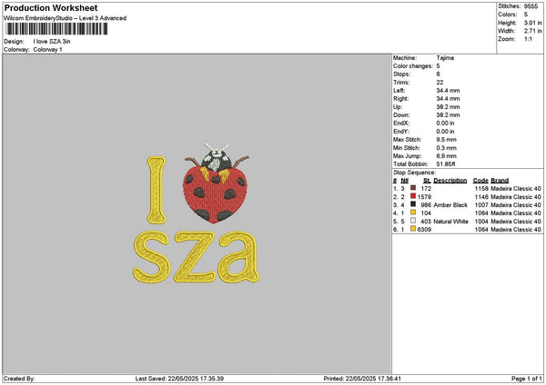Viewport: 546px width, 385px height.
Task: Click the Page 1 of 1 indicator
Action: pos(527,379)
